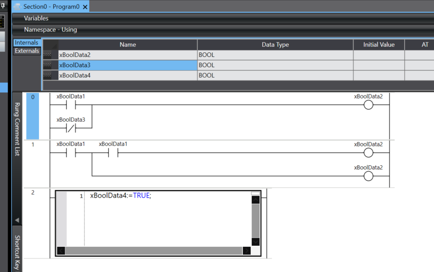Select the xBoolData3 normally closed contact
The height and width of the screenshot is (272, 434).
click(71, 129)
